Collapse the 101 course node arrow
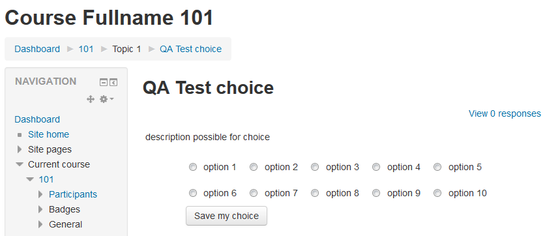 (x=30, y=179)
